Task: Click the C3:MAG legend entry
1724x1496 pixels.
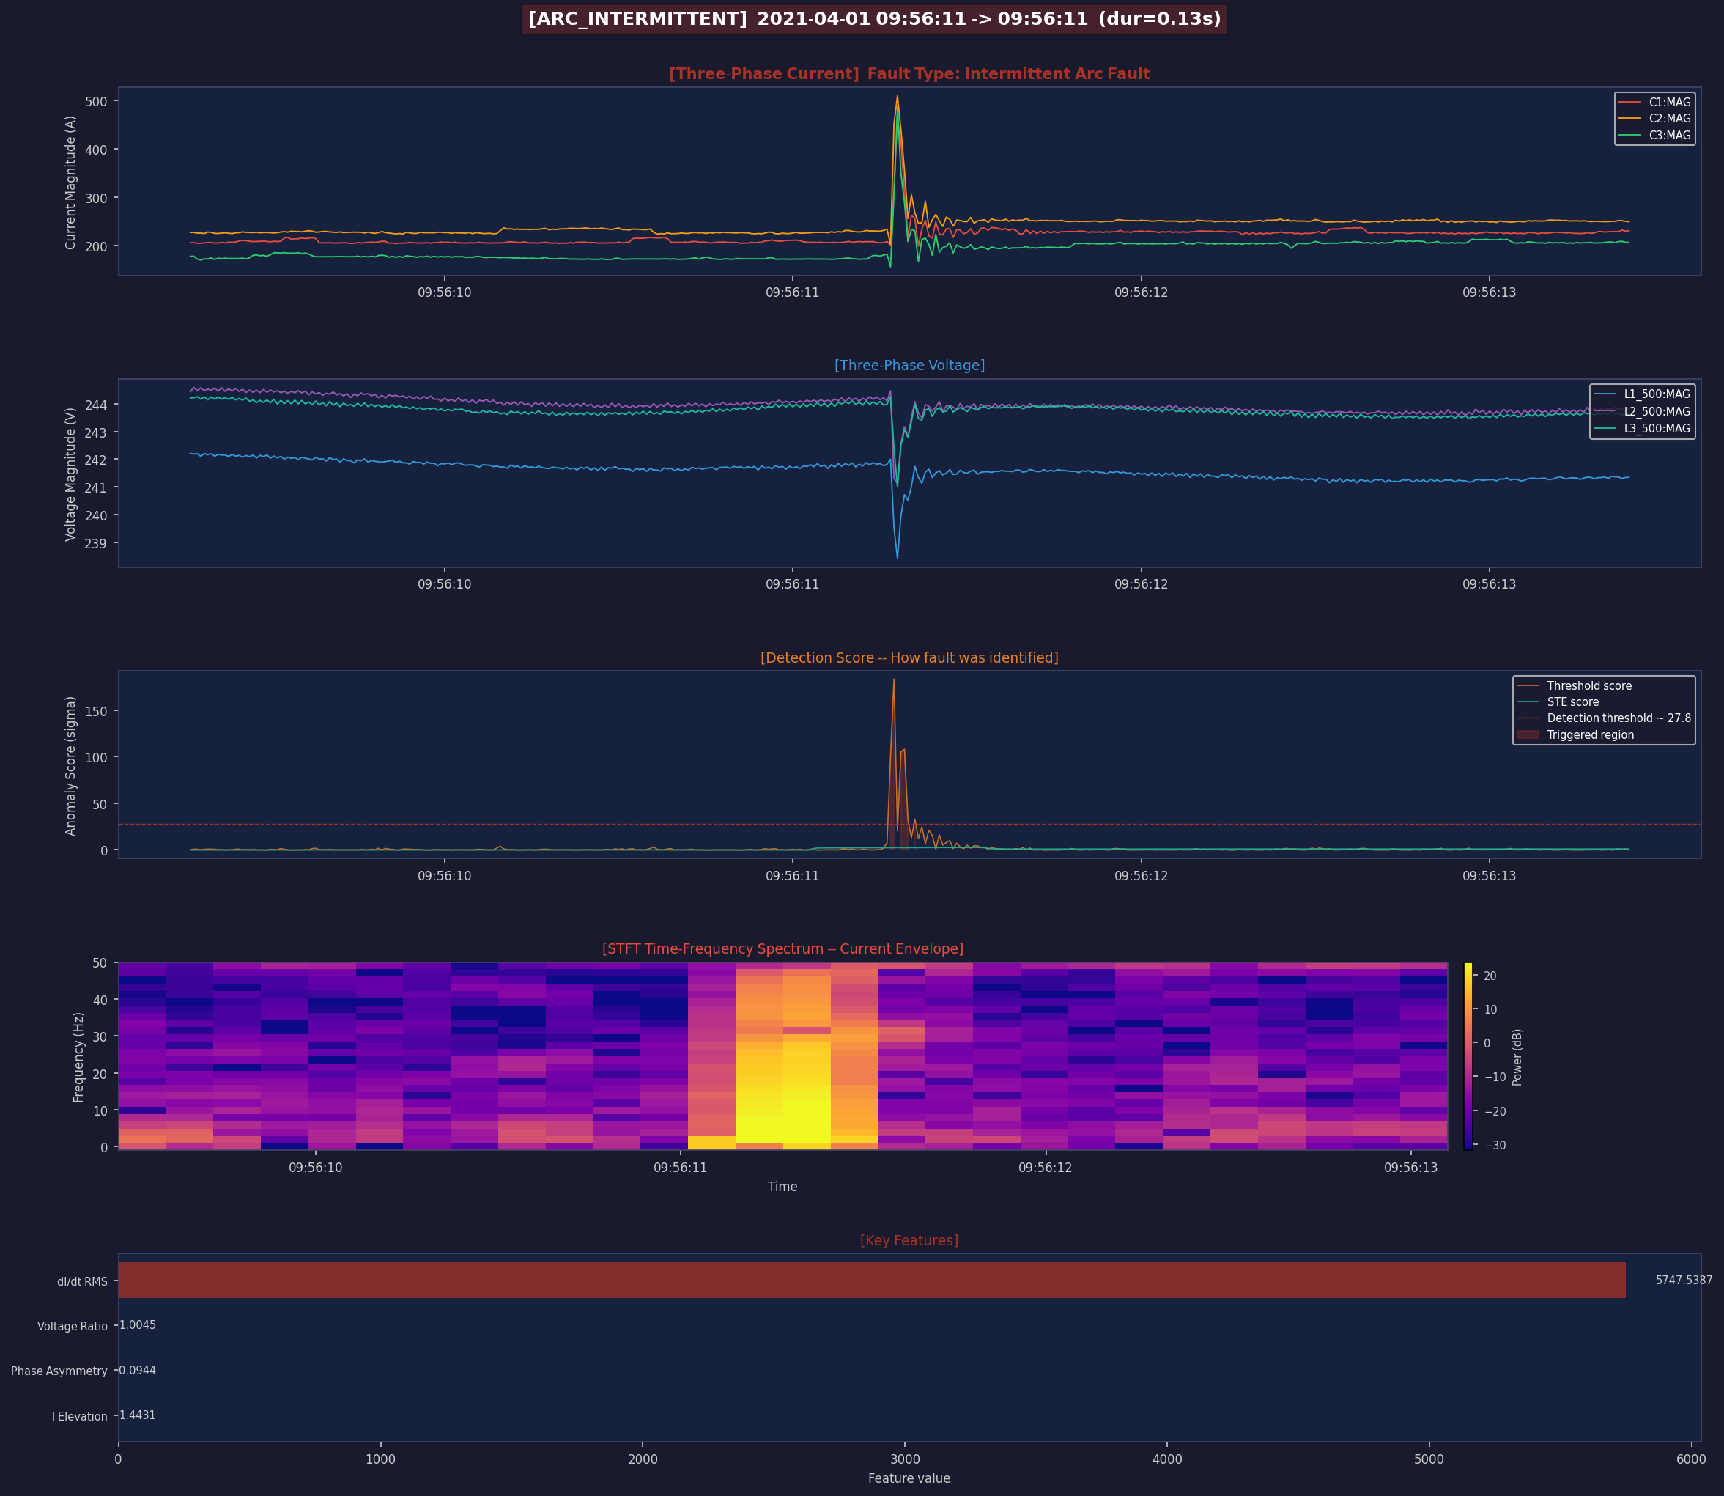Action: point(1654,136)
